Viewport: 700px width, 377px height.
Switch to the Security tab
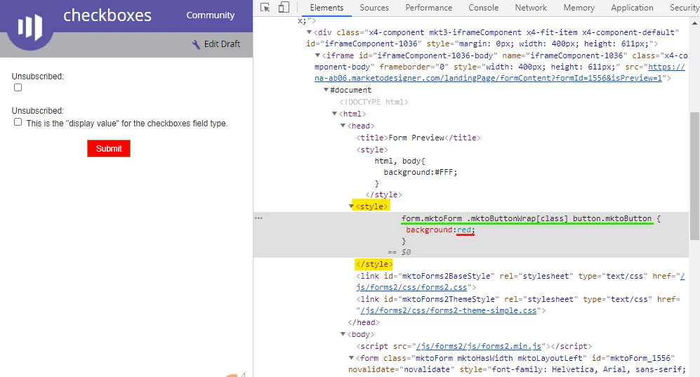[684, 8]
